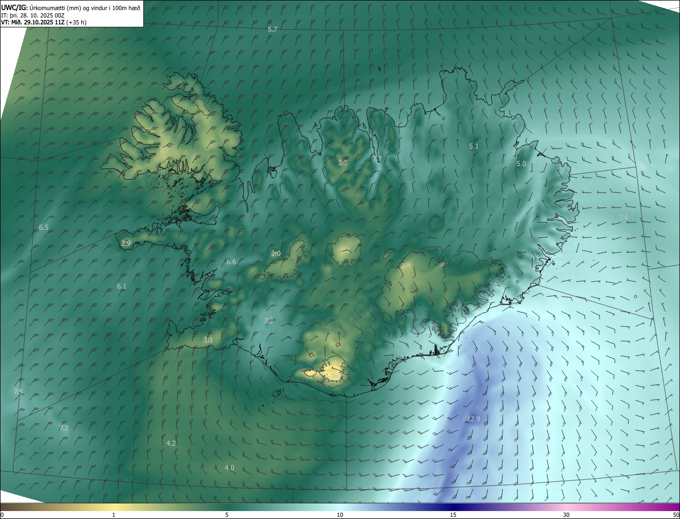Click the map value "0.8" on the southern glacier

click(x=335, y=376)
